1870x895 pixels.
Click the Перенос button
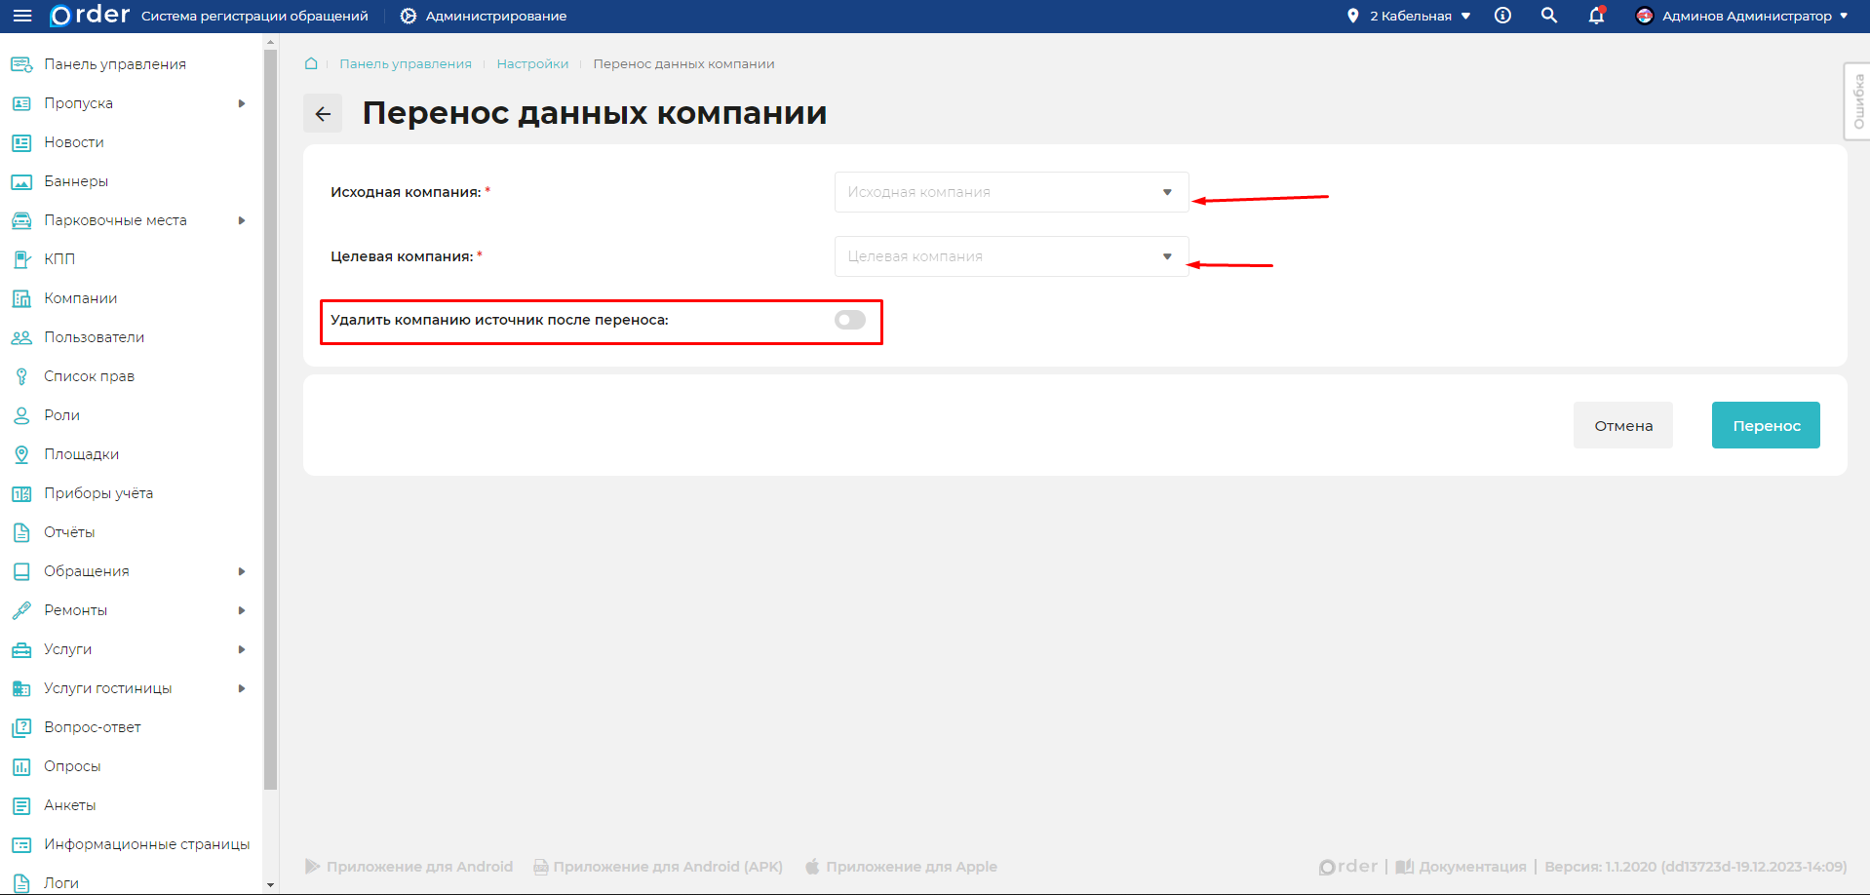tap(1765, 425)
